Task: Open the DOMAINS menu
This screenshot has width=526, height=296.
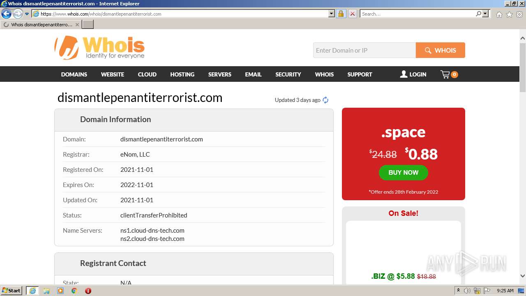Action: (x=74, y=74)
